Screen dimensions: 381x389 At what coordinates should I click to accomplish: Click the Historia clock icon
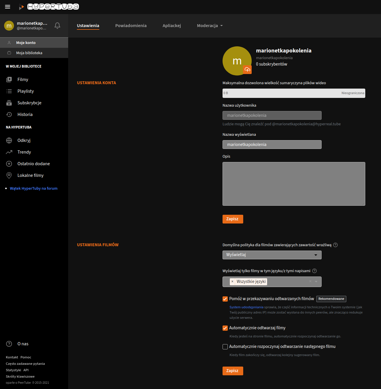click(9, 115)
